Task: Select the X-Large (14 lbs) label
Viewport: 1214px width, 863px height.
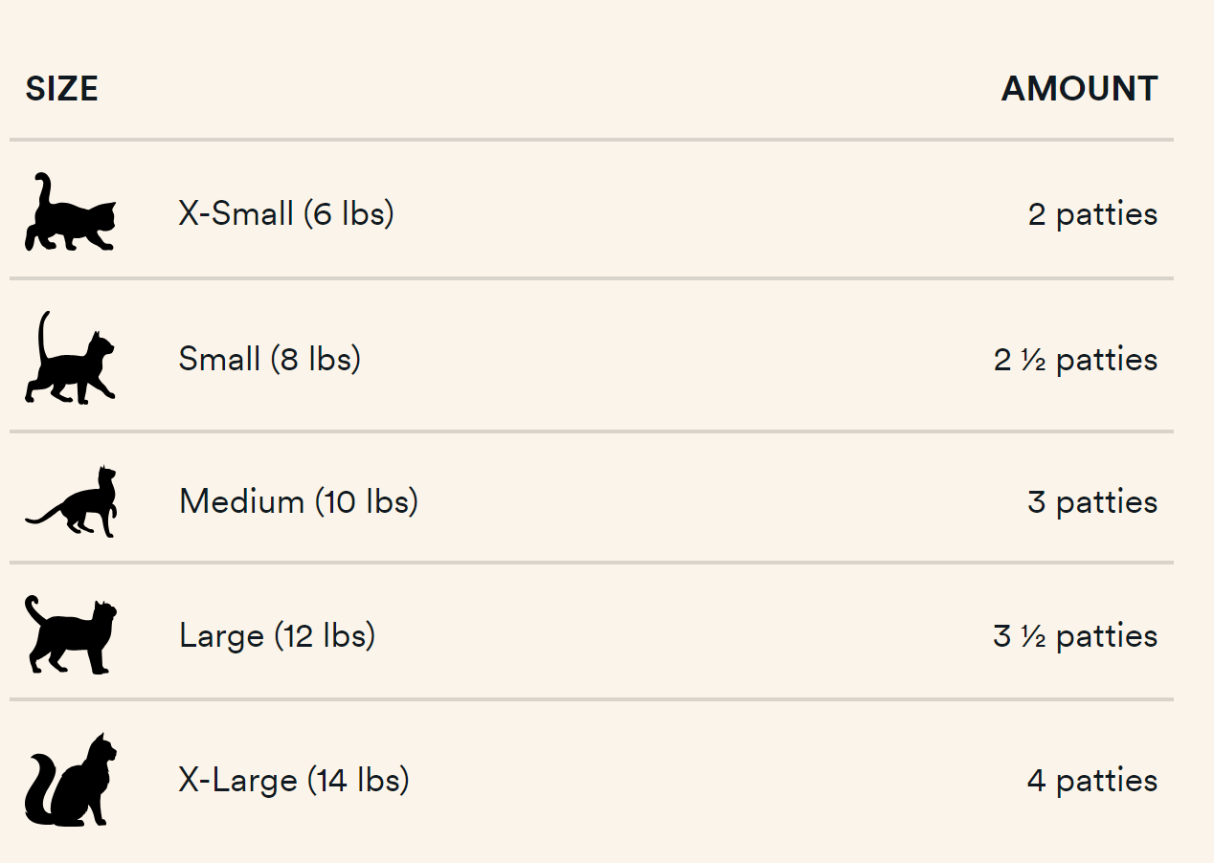Action: (294, 780)
